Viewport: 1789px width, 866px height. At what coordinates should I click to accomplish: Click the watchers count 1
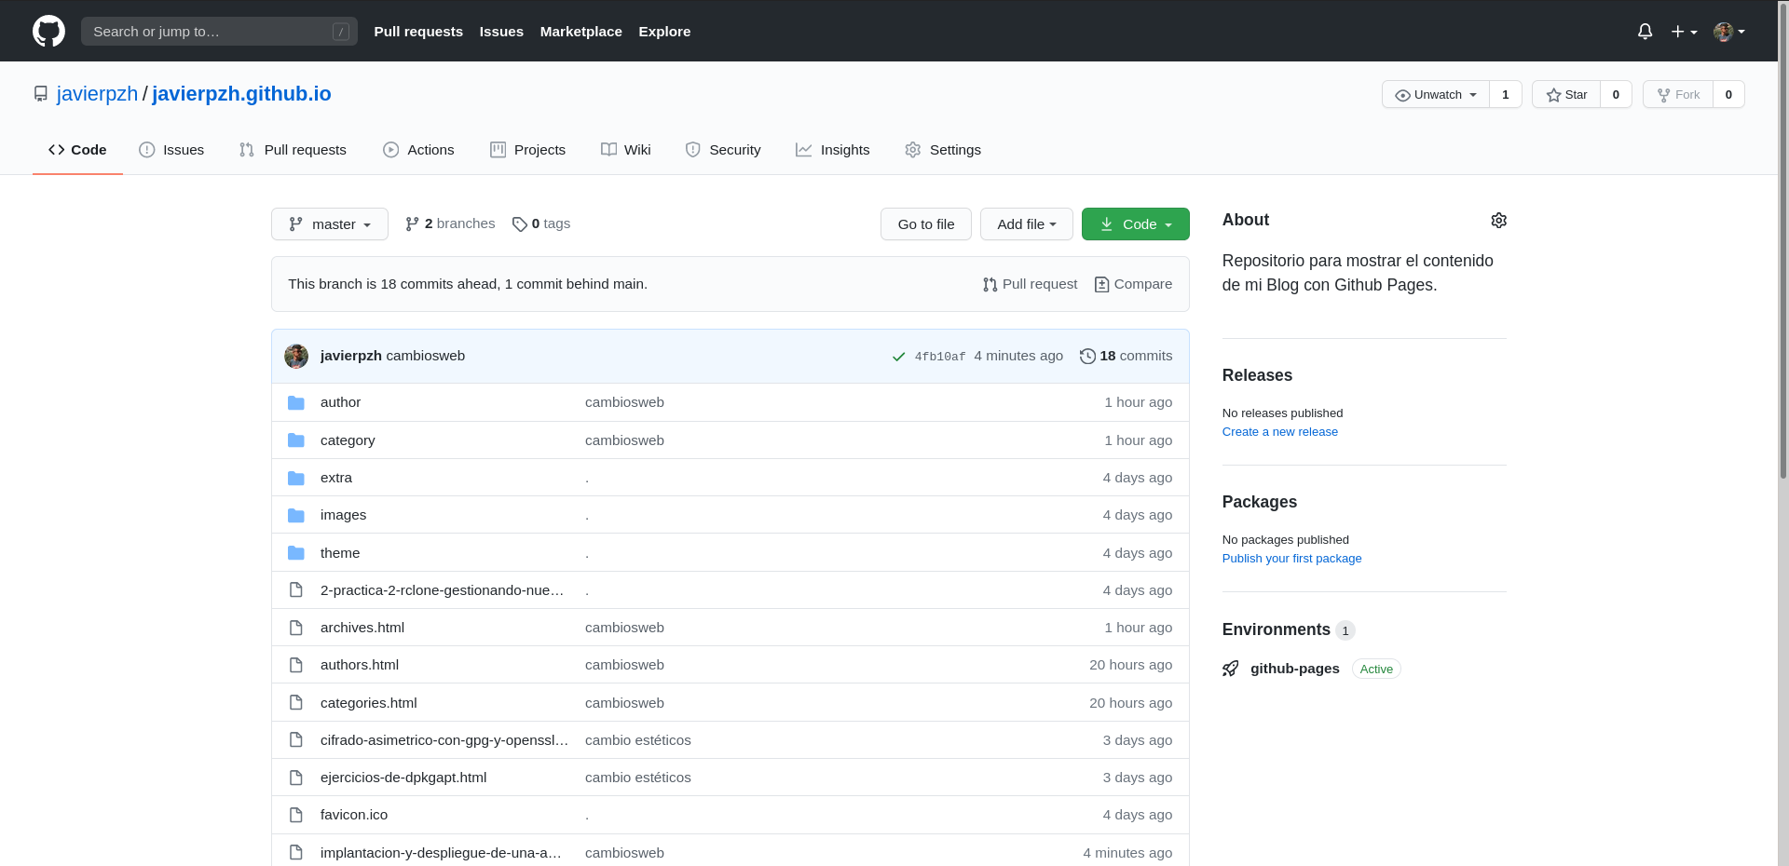pyautogui.click(x=1506, y=94)
